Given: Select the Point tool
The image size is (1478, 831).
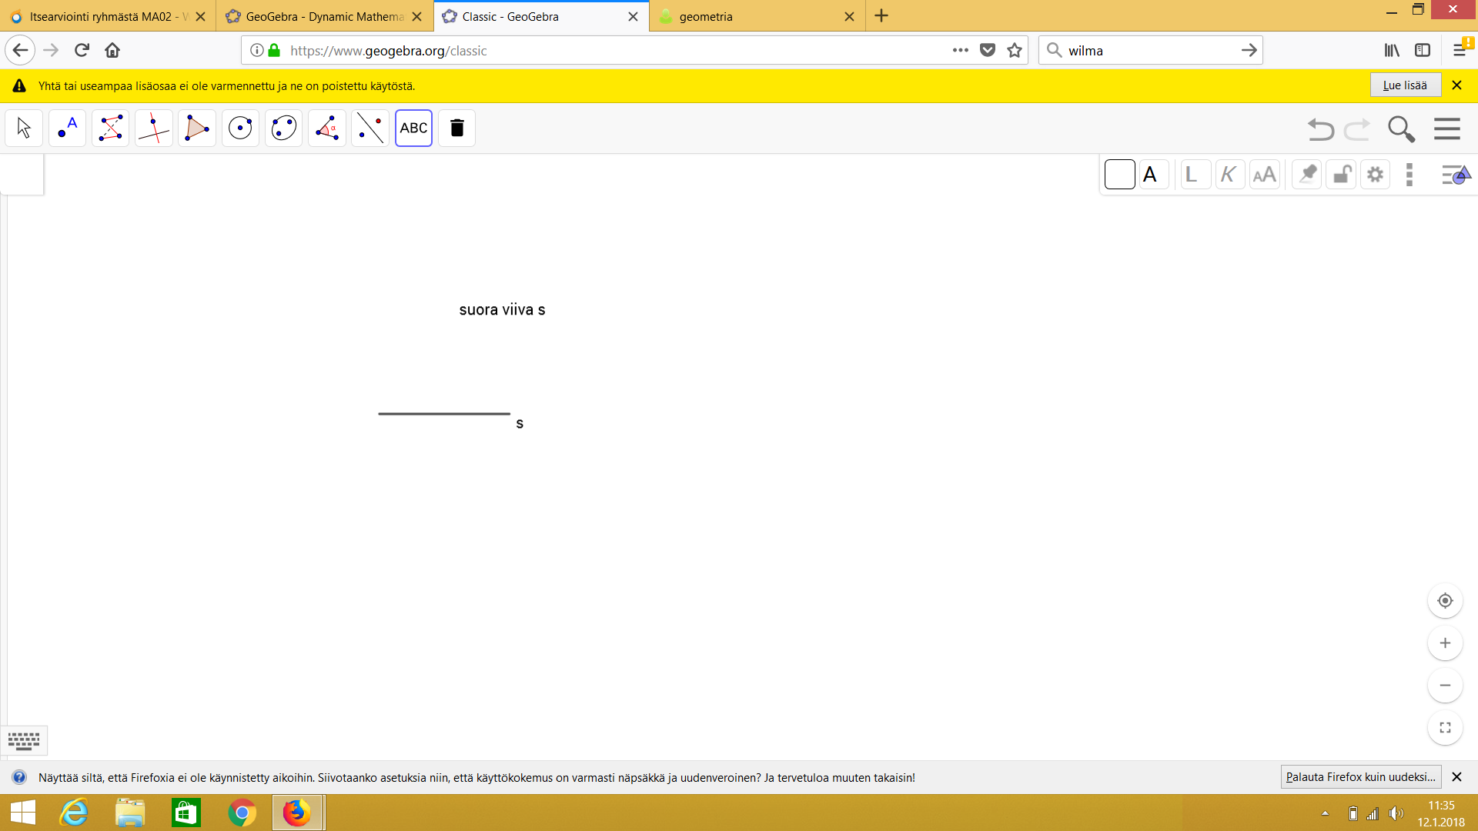Looking at the screenshot, I should click(x=67, y=128).
